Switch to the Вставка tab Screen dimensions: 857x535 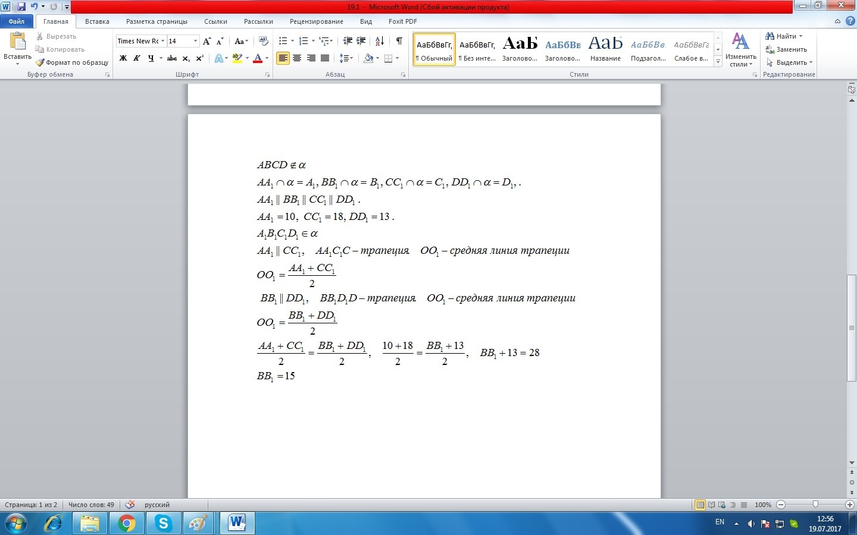(97, 21)
